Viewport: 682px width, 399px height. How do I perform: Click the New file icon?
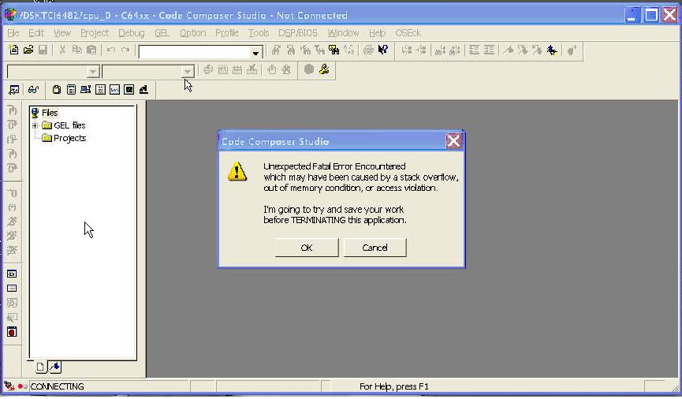tap(14, 50)
